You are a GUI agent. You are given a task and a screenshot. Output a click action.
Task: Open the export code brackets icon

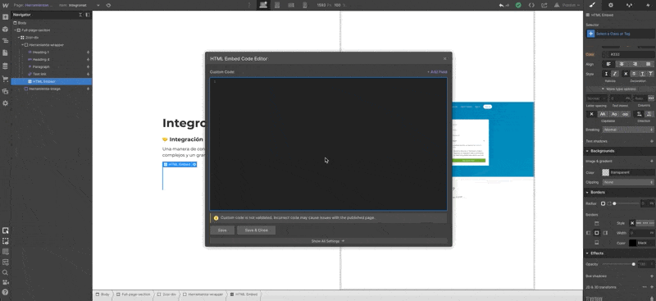click(x=531, y=5)
